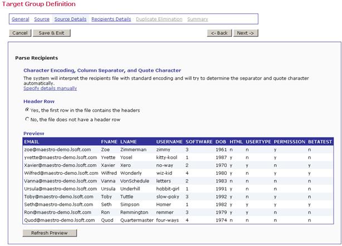Click the last name Zimmerman

tap(133, 150)
